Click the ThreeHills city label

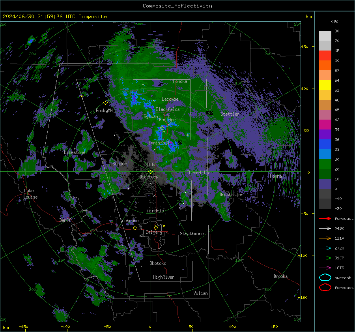click(198, 173)
